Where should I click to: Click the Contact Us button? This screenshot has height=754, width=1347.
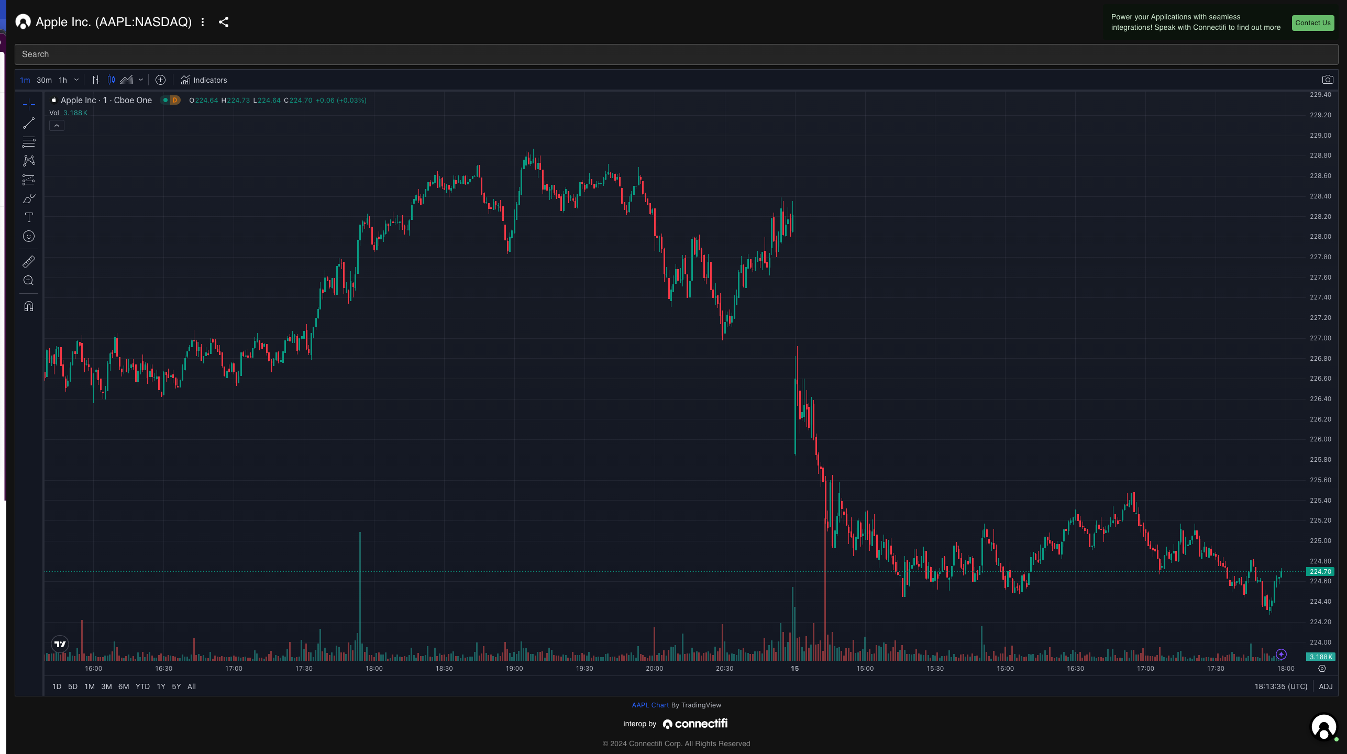(x=1312, y=23)
